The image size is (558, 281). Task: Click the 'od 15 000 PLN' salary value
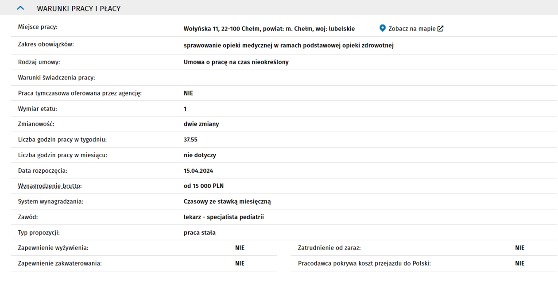click(204, 186)
